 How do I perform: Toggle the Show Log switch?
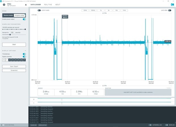[166, 125]
